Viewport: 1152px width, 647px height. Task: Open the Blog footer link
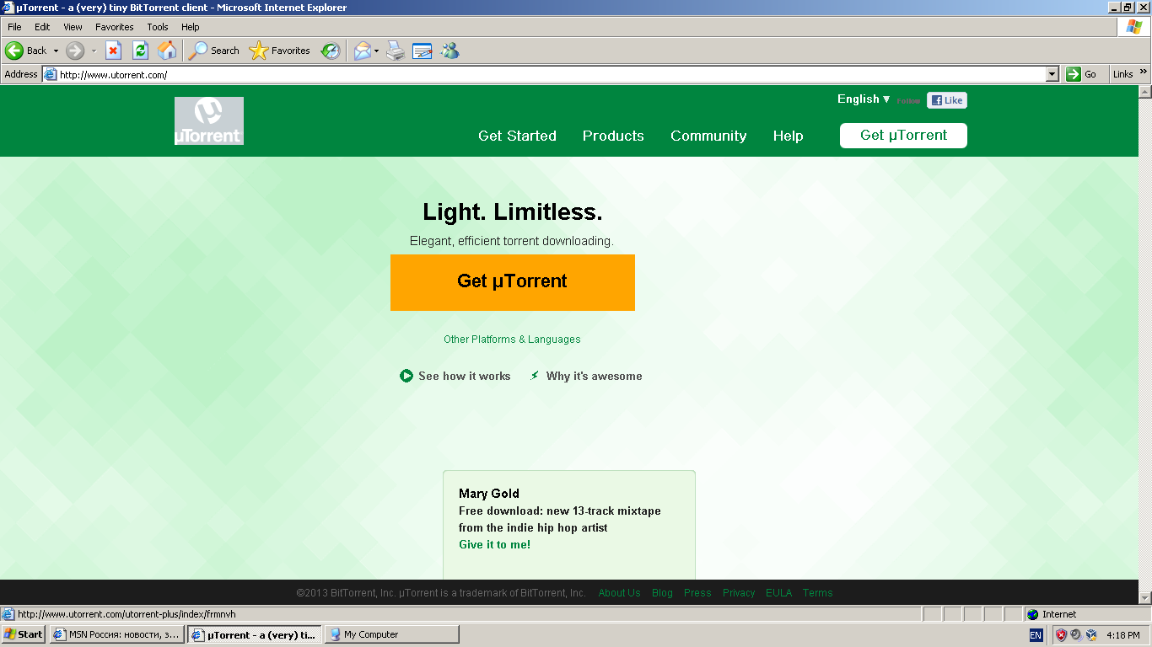pyautogui.click(x=662, y=593)
